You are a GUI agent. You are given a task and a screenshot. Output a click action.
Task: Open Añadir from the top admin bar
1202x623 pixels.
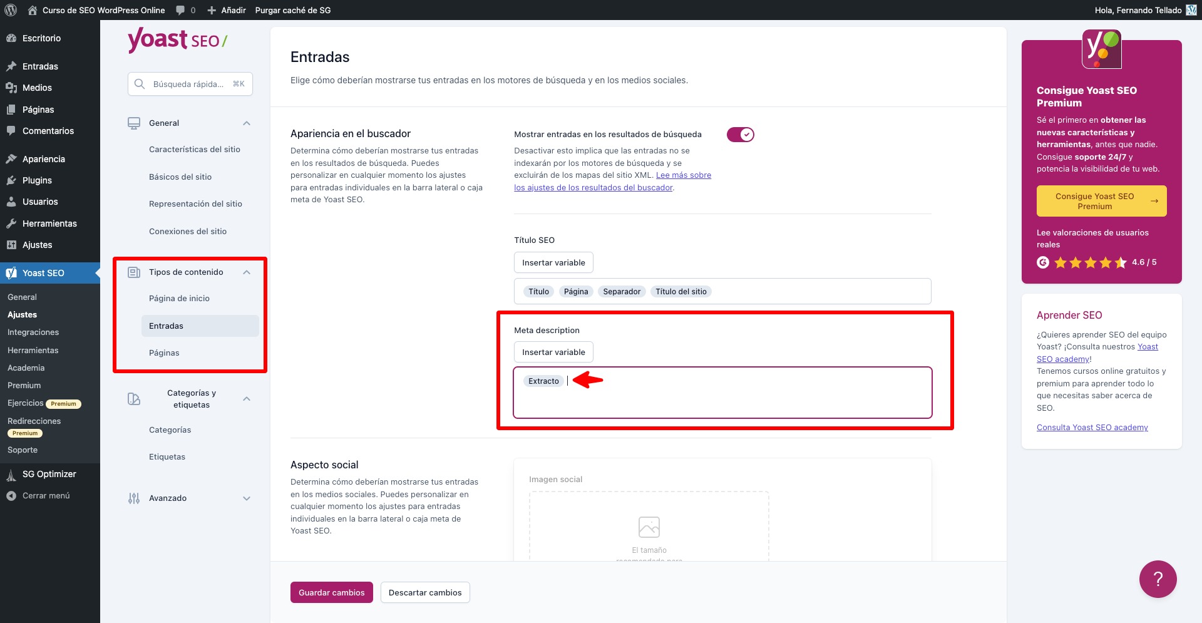coord(227,10)
